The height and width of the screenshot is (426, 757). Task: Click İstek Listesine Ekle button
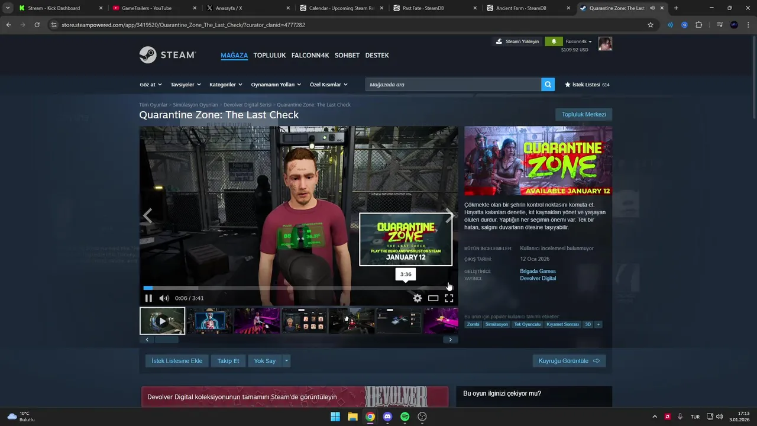point(177,361)
